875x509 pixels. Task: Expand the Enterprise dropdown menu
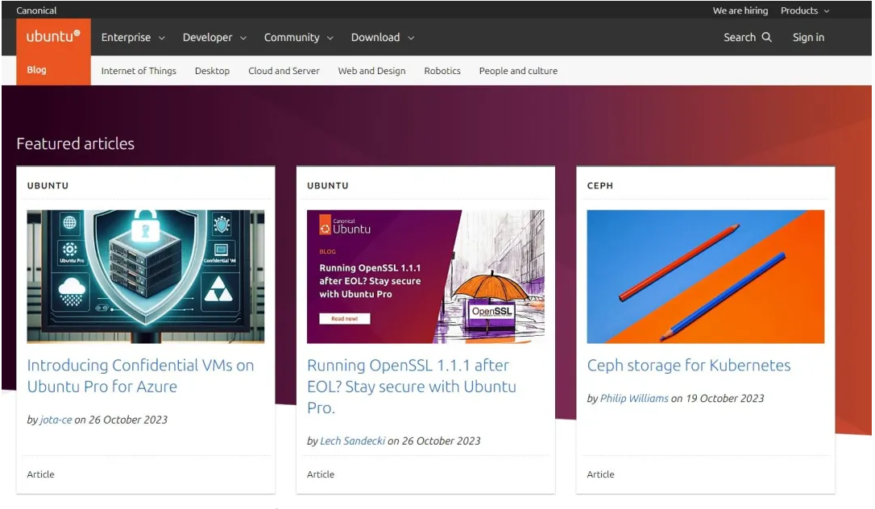point(132,37)
